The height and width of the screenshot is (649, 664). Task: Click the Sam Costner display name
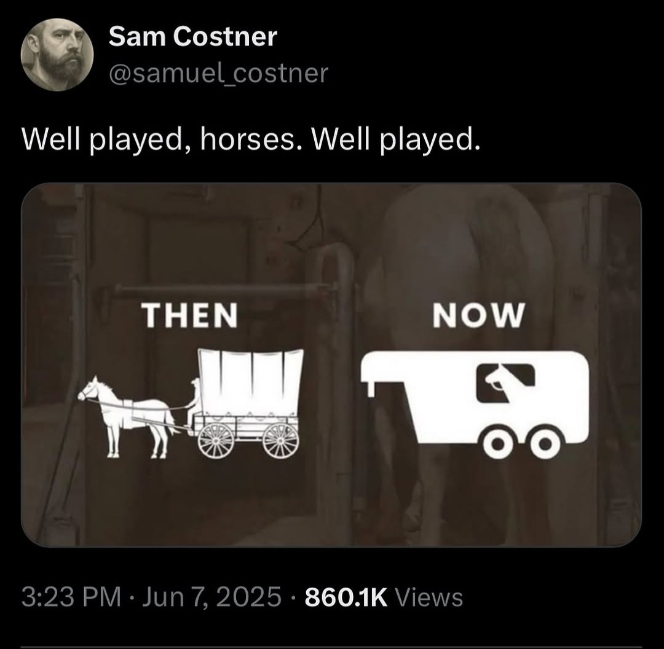click(192, 37)
